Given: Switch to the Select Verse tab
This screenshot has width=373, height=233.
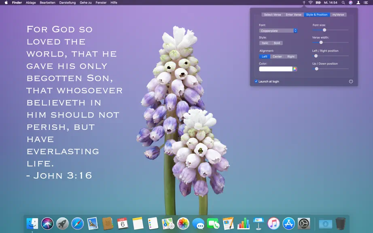Looking at the screenshot, I should [272, 15].
